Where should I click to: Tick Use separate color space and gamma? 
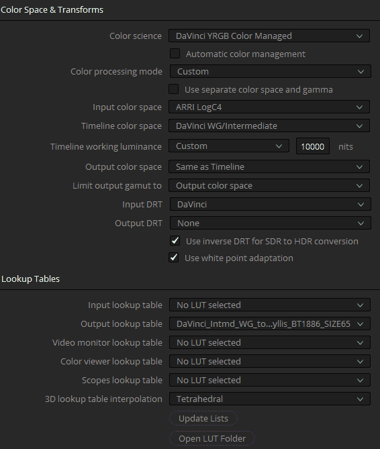[173, 89]
